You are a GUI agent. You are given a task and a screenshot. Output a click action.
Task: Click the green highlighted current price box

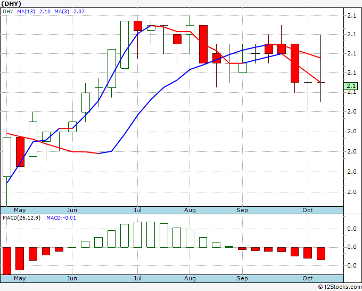pos(351,86)
